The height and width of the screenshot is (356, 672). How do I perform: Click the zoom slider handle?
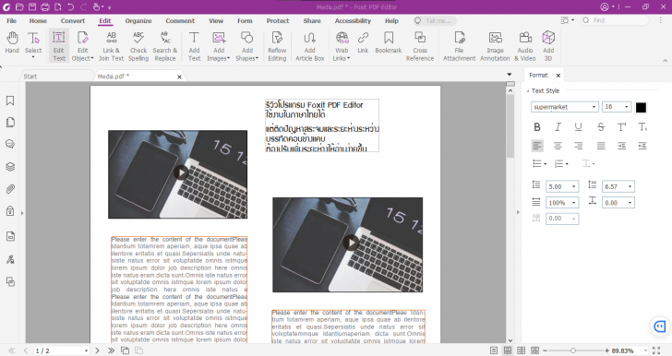573,350
